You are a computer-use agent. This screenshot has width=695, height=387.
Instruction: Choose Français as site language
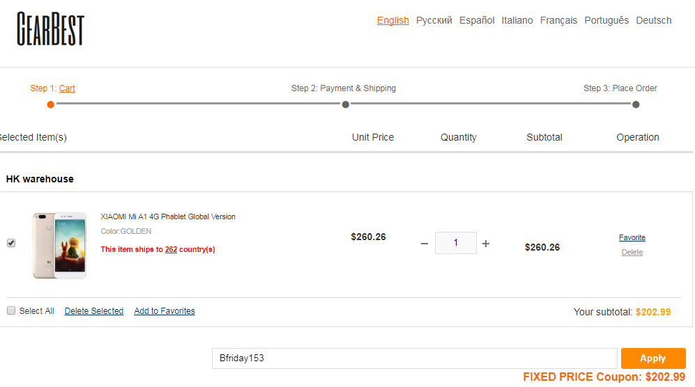tap(558, 20)
